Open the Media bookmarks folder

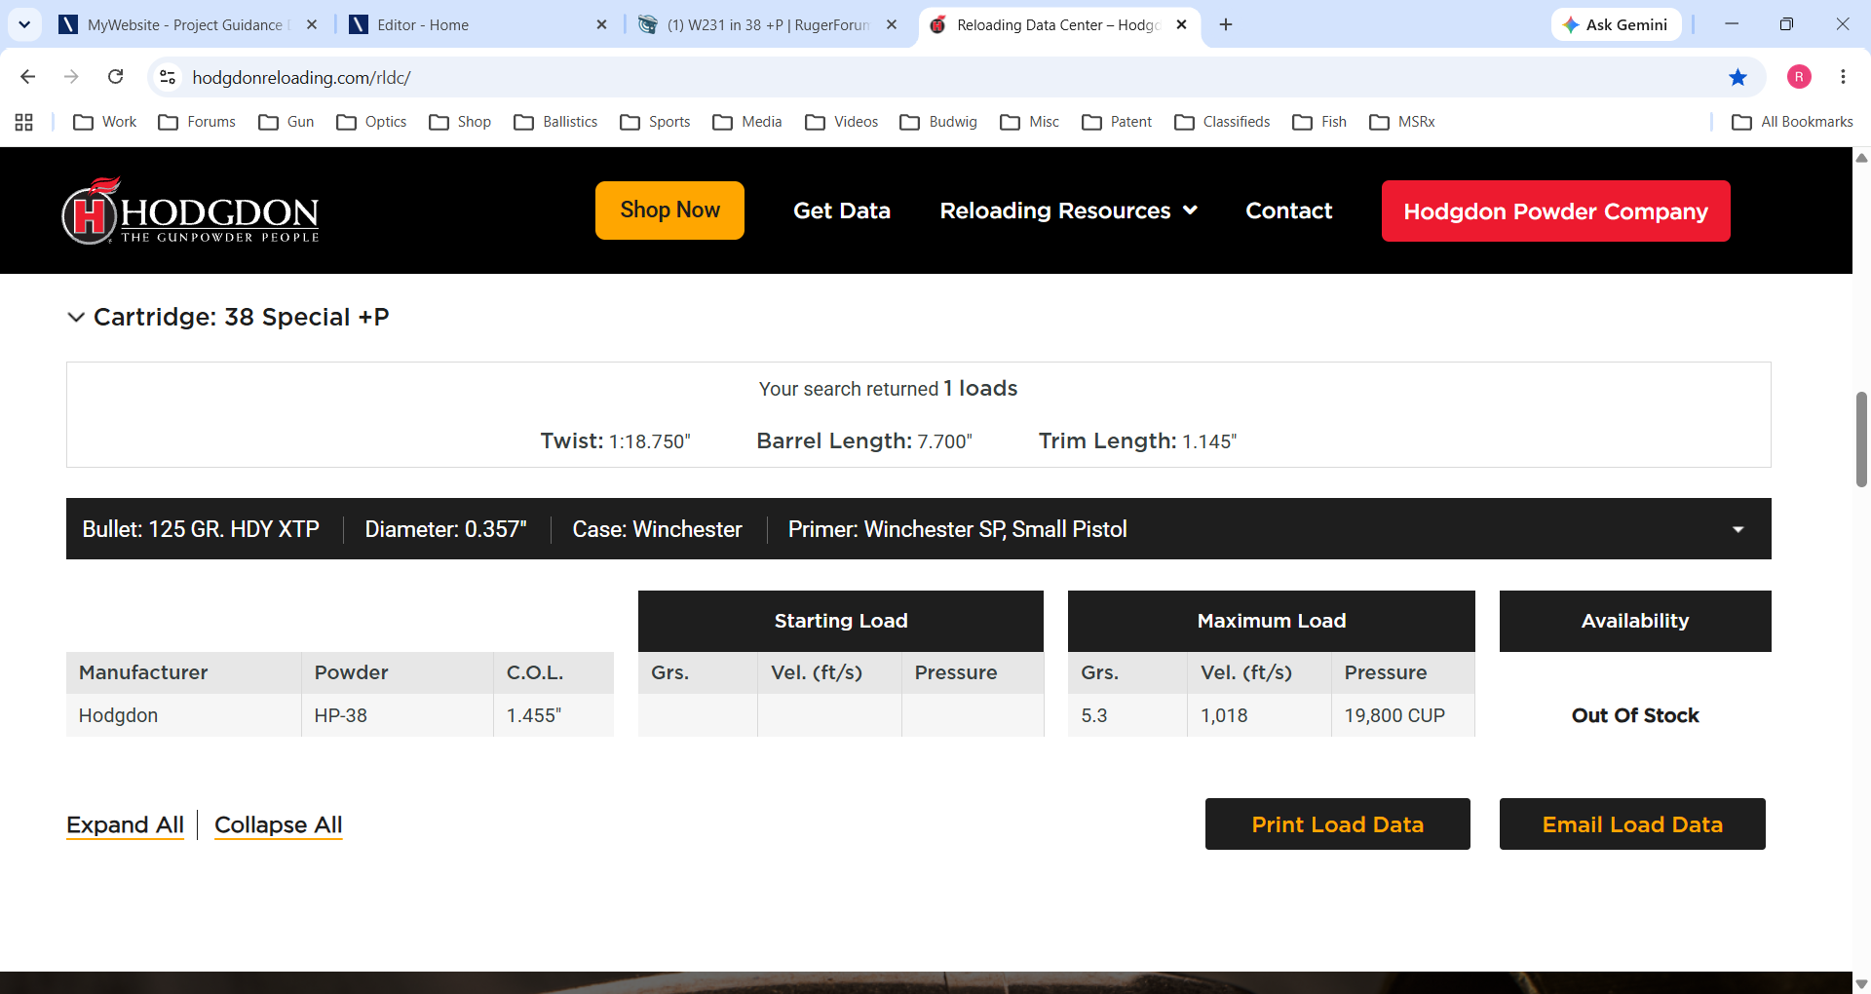(747, 122)
